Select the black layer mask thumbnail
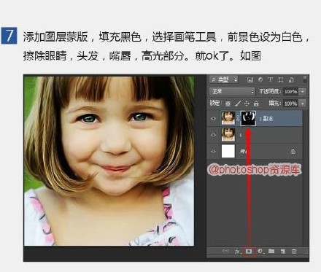The height and width of the screenshot is (272, 321). point(248,118)
